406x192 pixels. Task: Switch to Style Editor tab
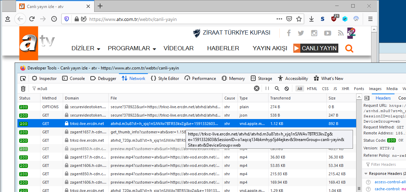[x=165, y=79]
